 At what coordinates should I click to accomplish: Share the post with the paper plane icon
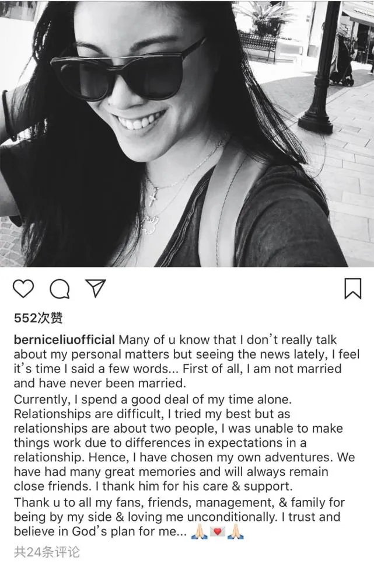coord(95,288)
